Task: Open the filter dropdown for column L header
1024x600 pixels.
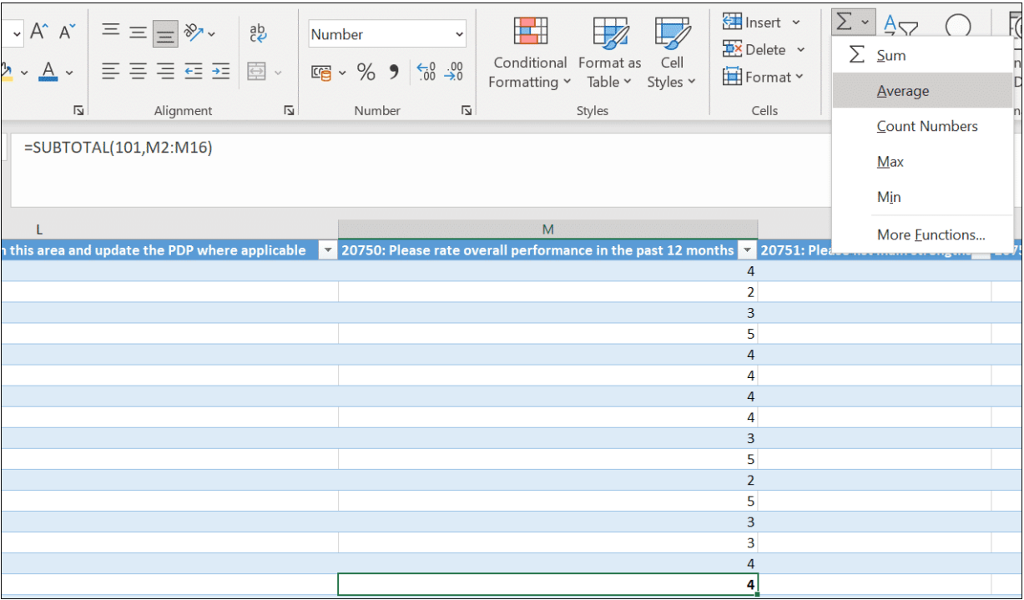Action: (x=327, y=250)
